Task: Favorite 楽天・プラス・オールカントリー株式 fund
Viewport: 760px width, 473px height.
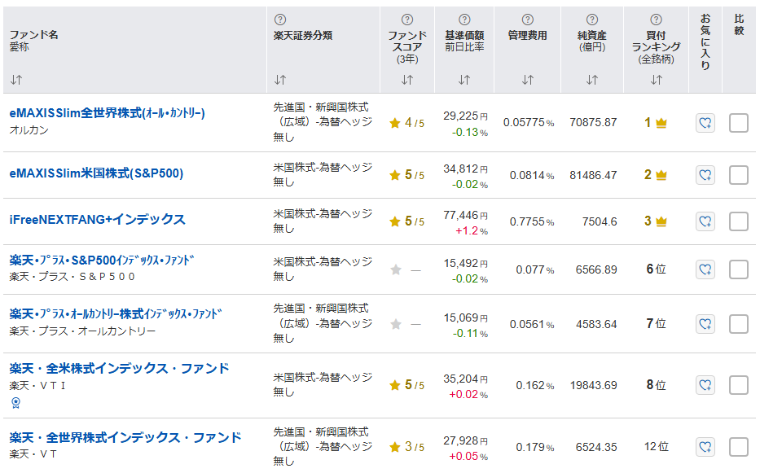Action: 705,324
